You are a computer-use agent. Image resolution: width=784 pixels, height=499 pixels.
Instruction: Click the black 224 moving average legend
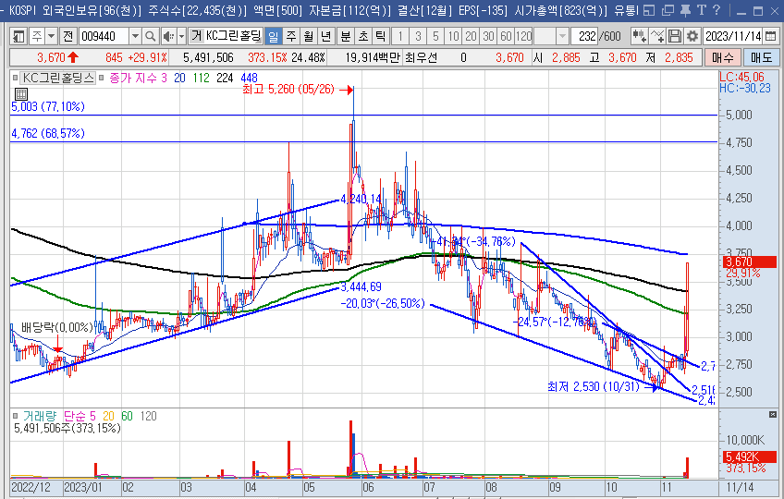pyautogui.click(x=225, y=78)
